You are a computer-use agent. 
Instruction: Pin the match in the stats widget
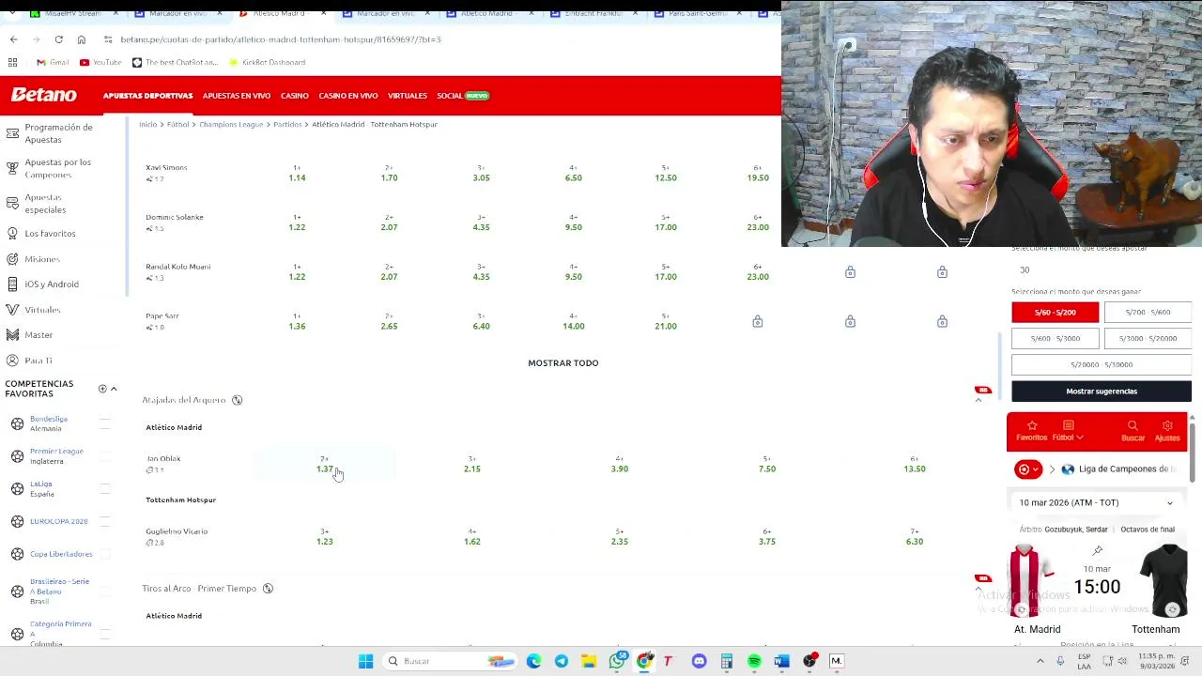click(x=1098, y=551)
